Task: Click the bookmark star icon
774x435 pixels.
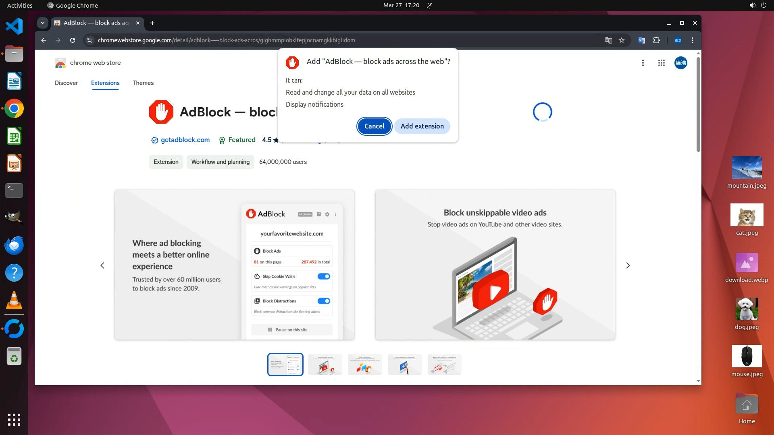Action: pyautogui.click(x=622, y=40)
